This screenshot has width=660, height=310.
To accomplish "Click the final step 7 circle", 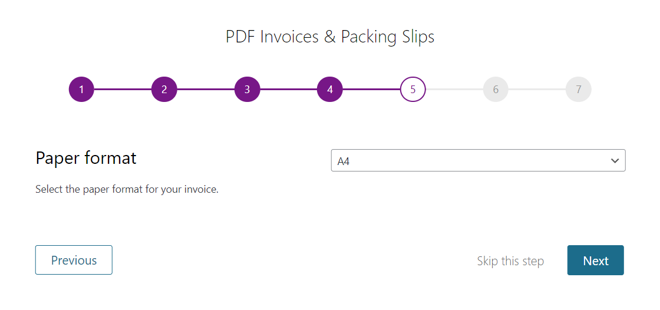I will [x=579, y=90].
